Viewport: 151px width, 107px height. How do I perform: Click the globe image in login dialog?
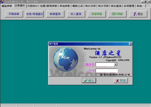[66, 59]
